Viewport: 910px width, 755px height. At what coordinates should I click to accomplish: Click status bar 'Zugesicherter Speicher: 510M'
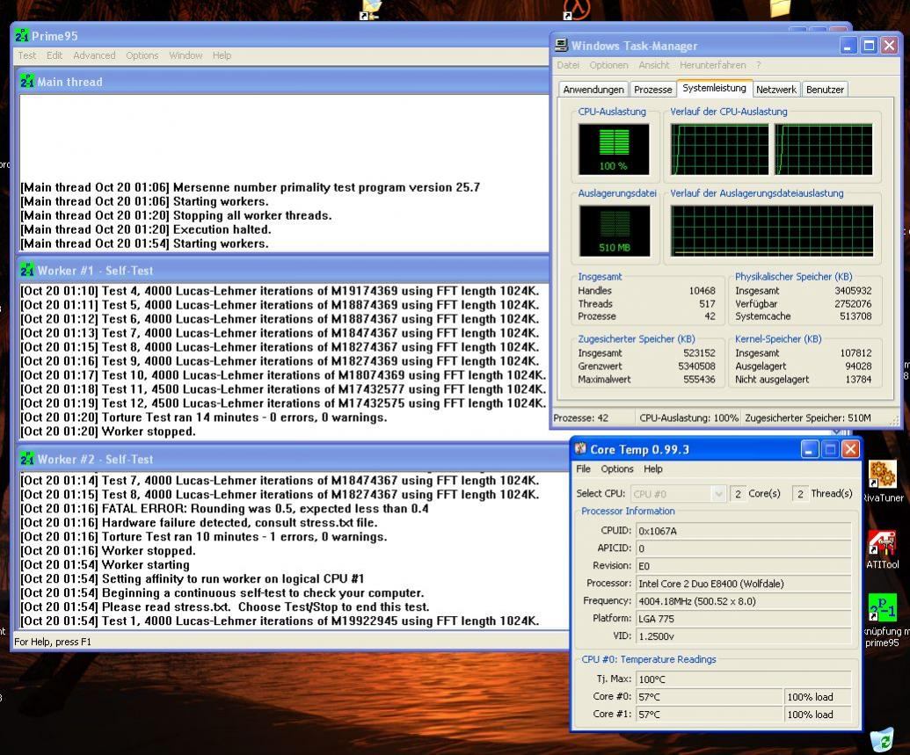coord(808,417)
